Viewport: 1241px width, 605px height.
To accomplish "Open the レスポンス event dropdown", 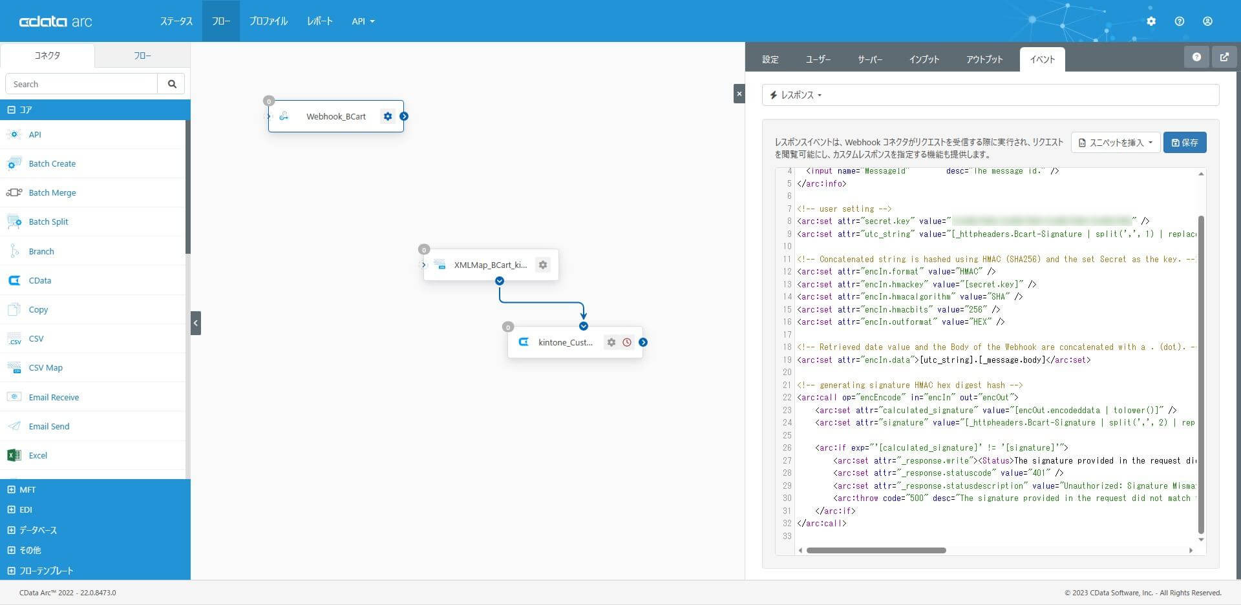I will pos(796,95).
